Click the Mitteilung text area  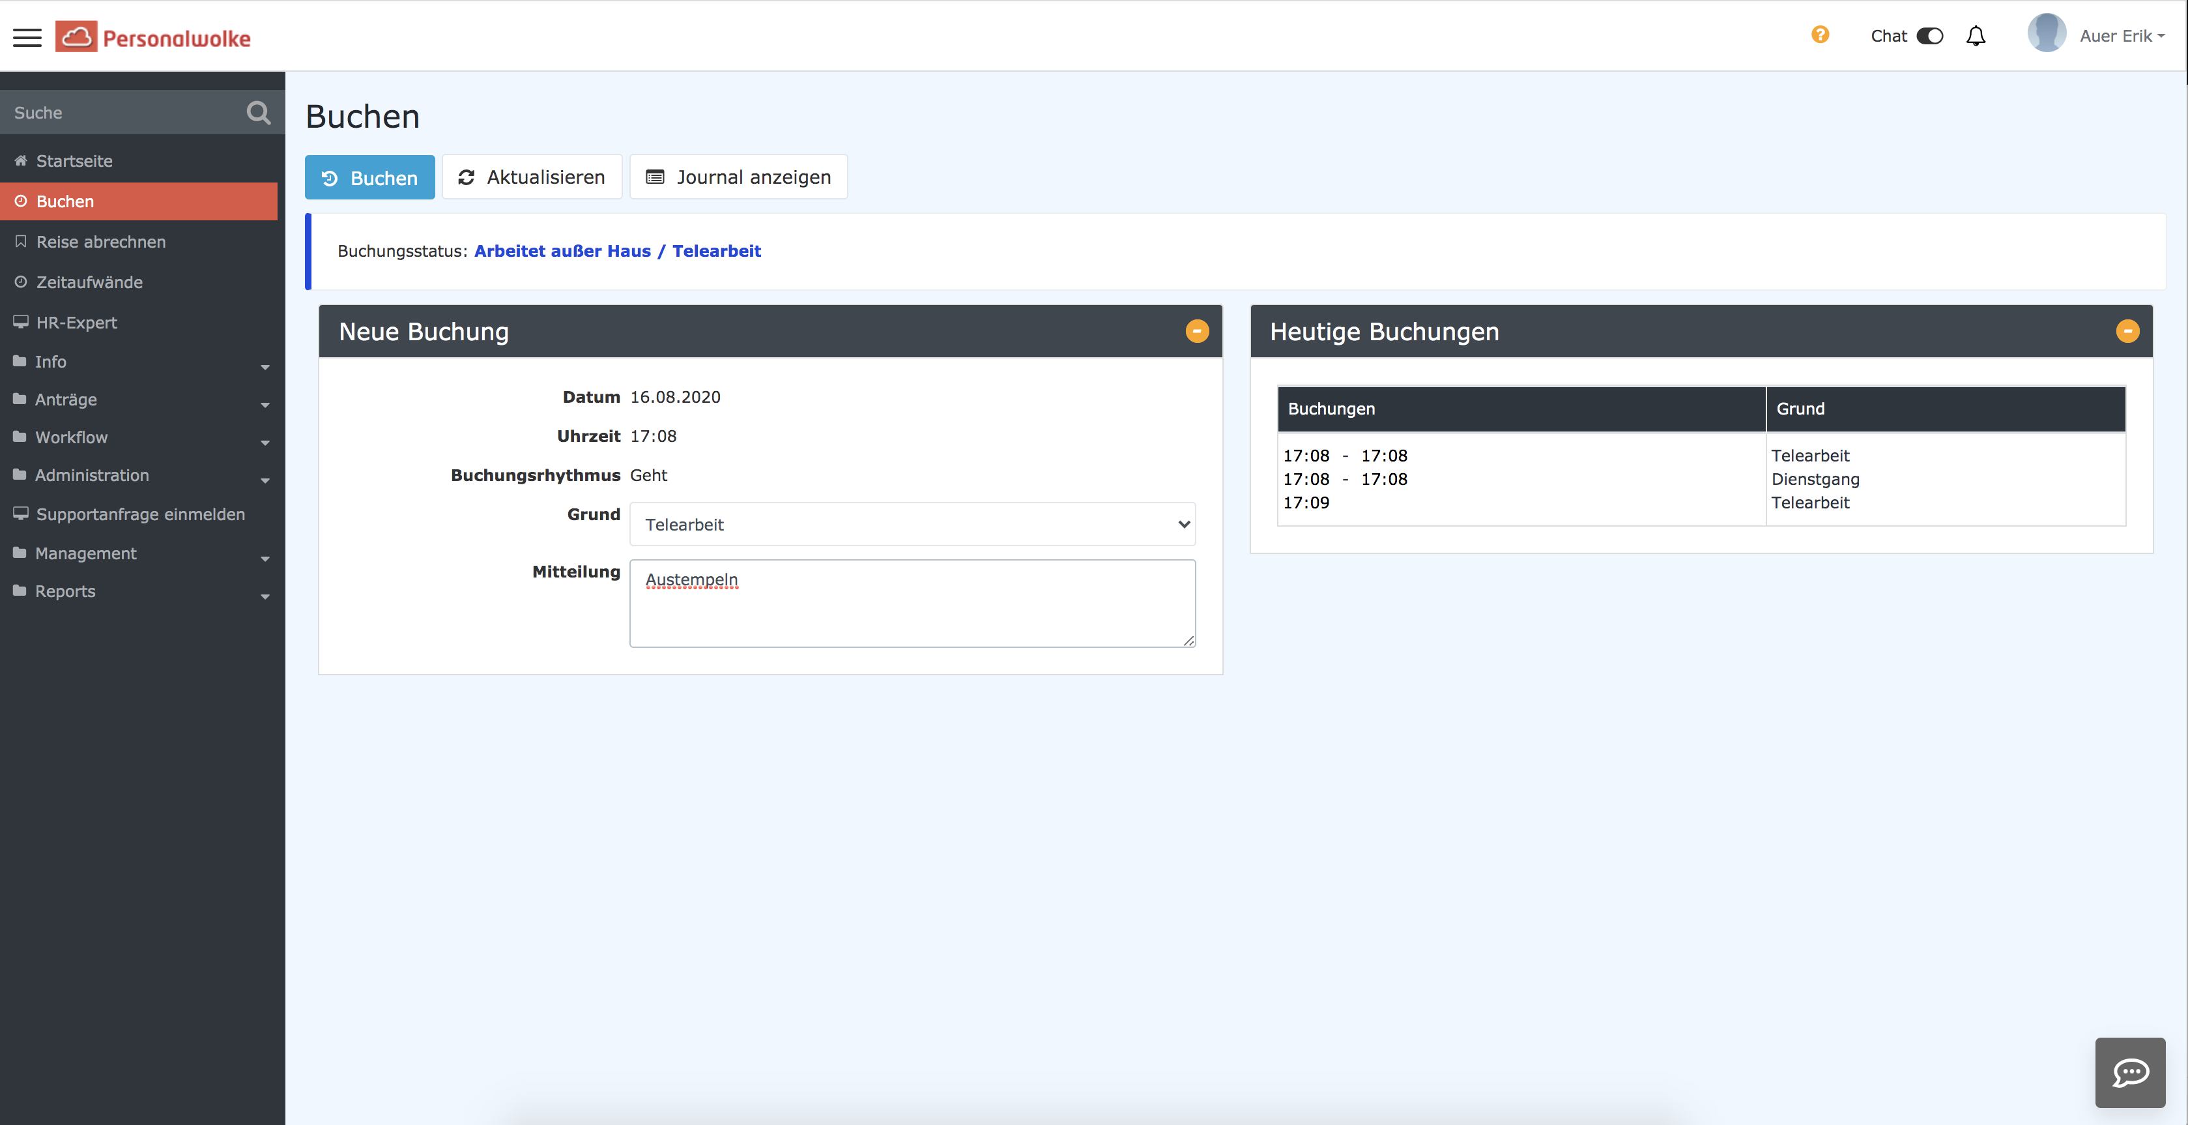(x=912, y=604)
